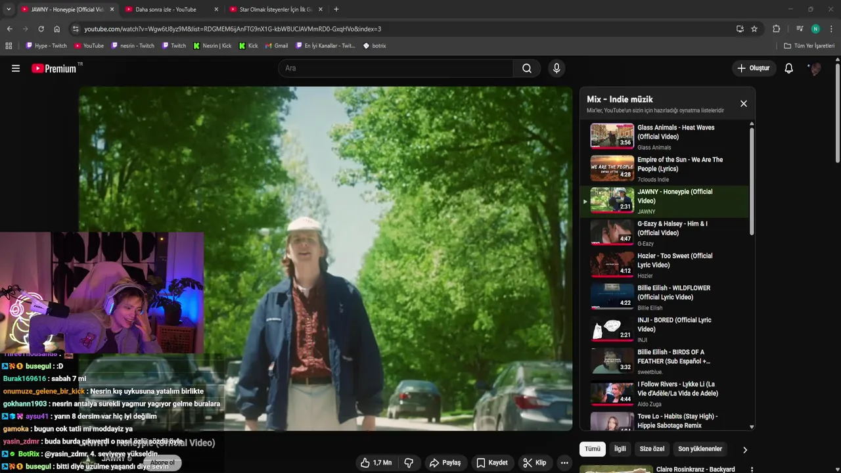841x473 pixels.
Task: Open the YouTube bookmark
Action: click(x=89, y=46)
